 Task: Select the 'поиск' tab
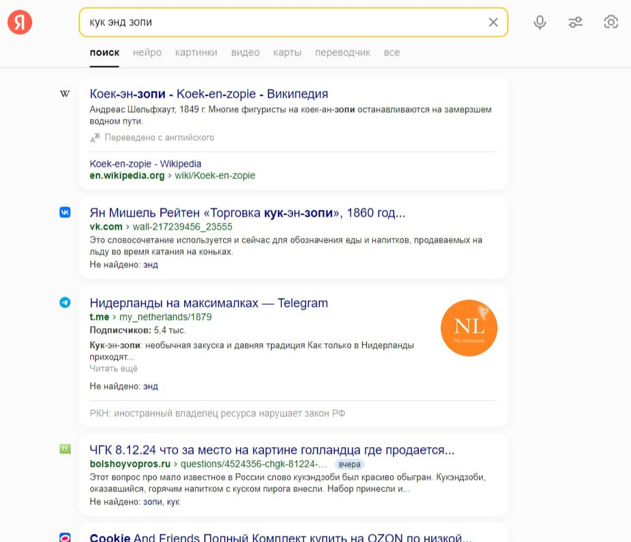click(105, 53)
